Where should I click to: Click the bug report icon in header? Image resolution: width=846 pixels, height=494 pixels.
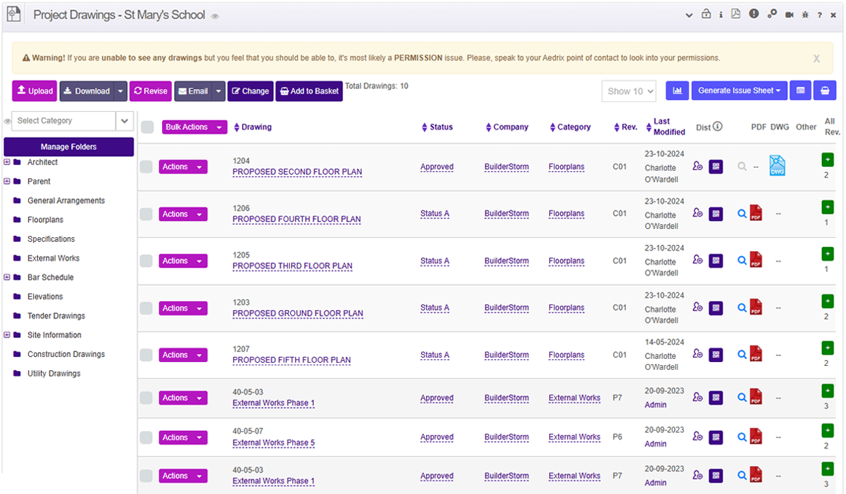coord(804,15)
